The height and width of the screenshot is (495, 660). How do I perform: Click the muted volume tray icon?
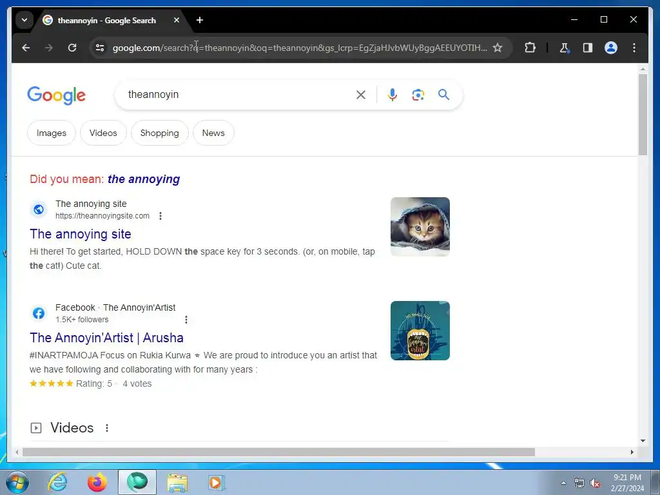595,483
